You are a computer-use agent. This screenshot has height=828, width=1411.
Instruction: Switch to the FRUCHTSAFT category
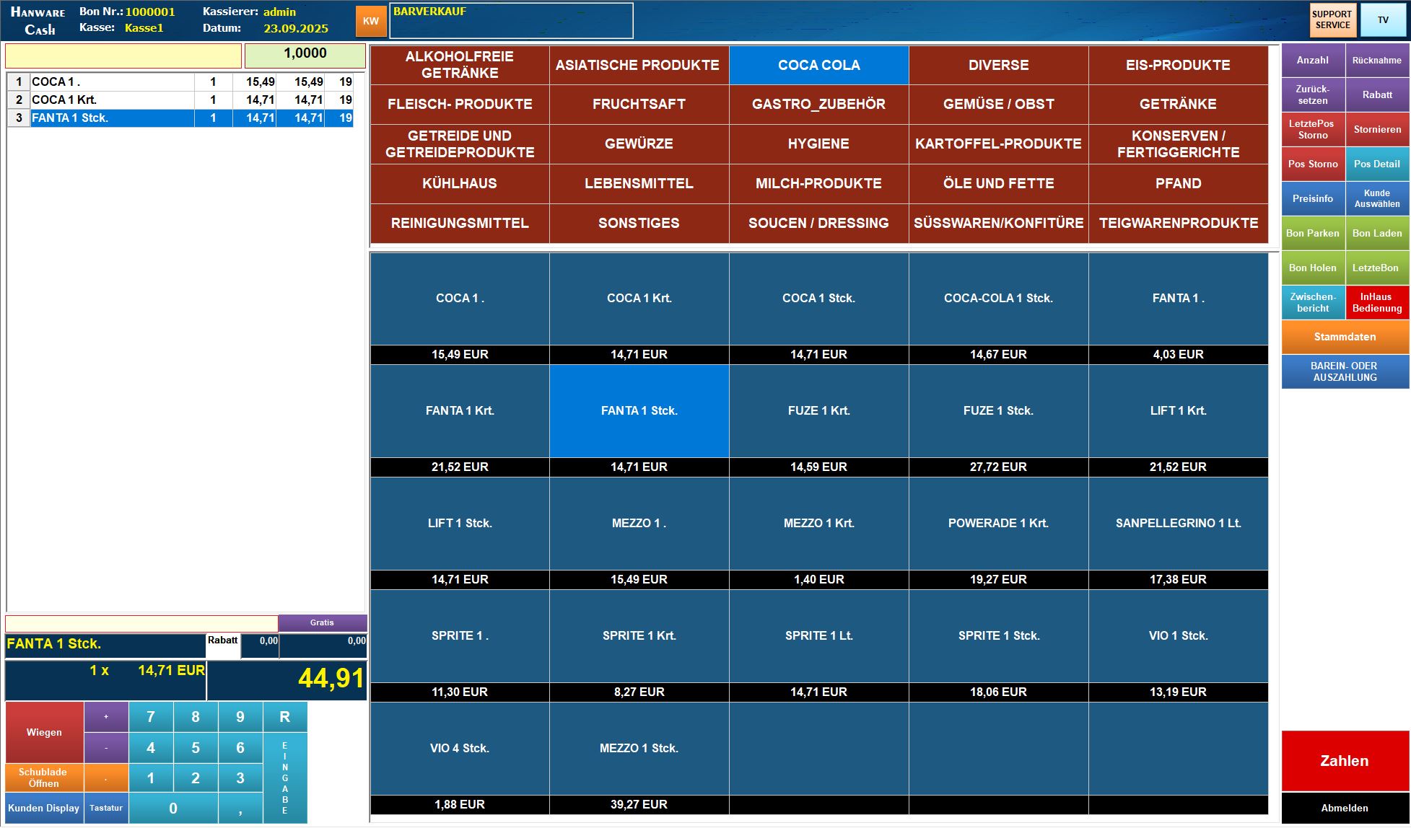pyautogui.click(x=639, y=104)
